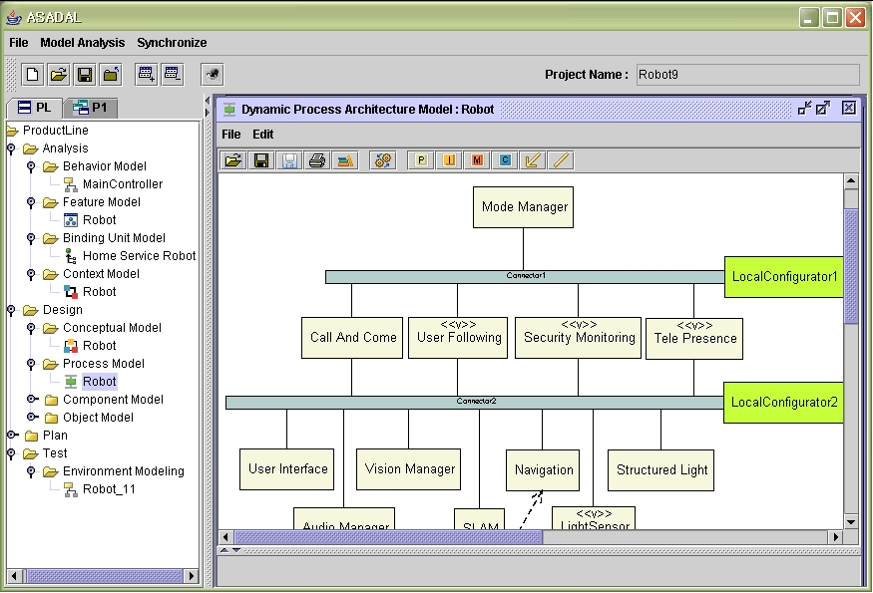Select the LocalConfigurator1 green box
873x593 pixels.
point(784,277)
